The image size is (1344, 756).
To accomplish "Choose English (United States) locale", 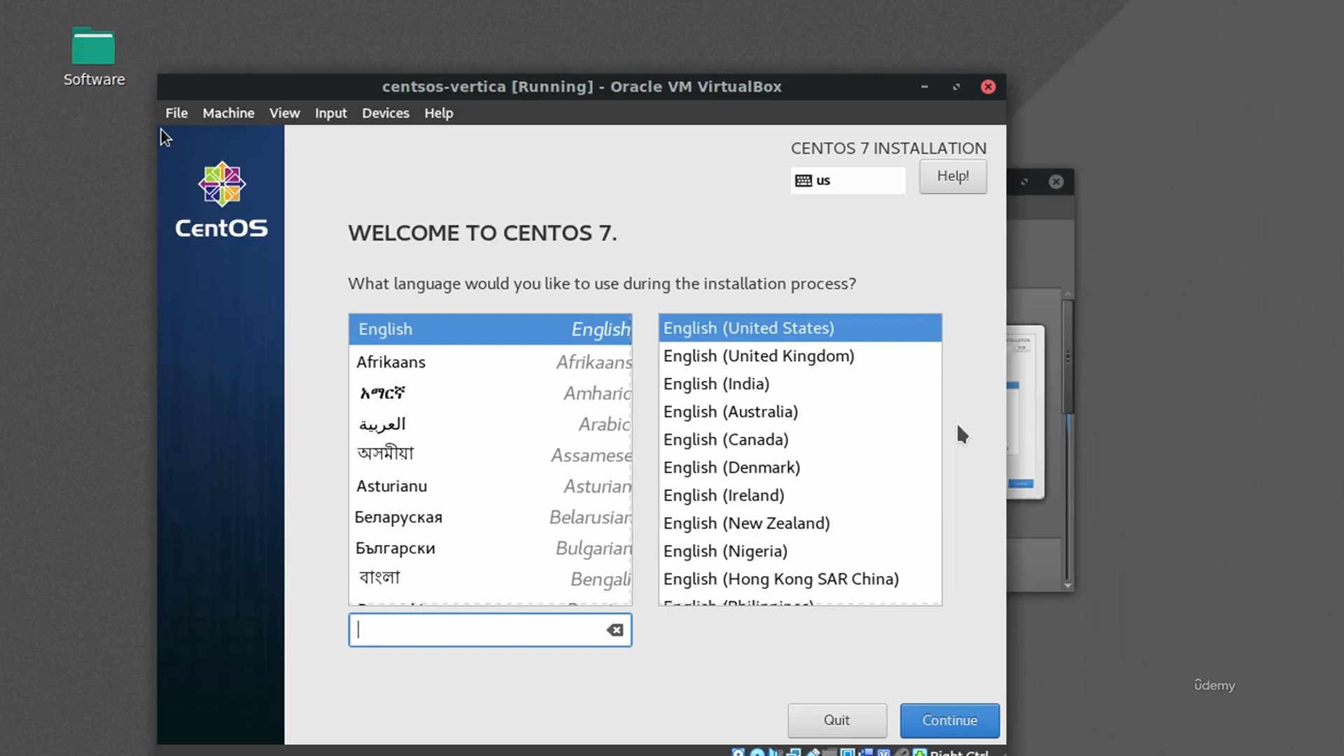I will click(800, 328).
